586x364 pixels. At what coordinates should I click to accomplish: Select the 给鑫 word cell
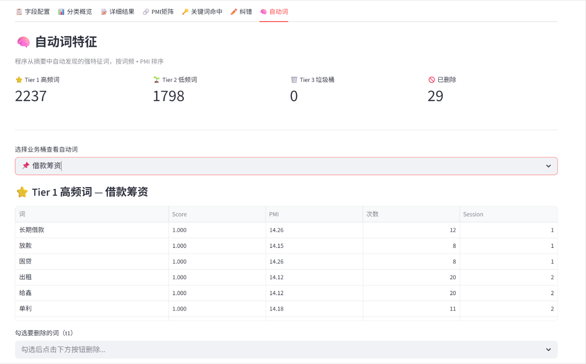coord(92,293)
